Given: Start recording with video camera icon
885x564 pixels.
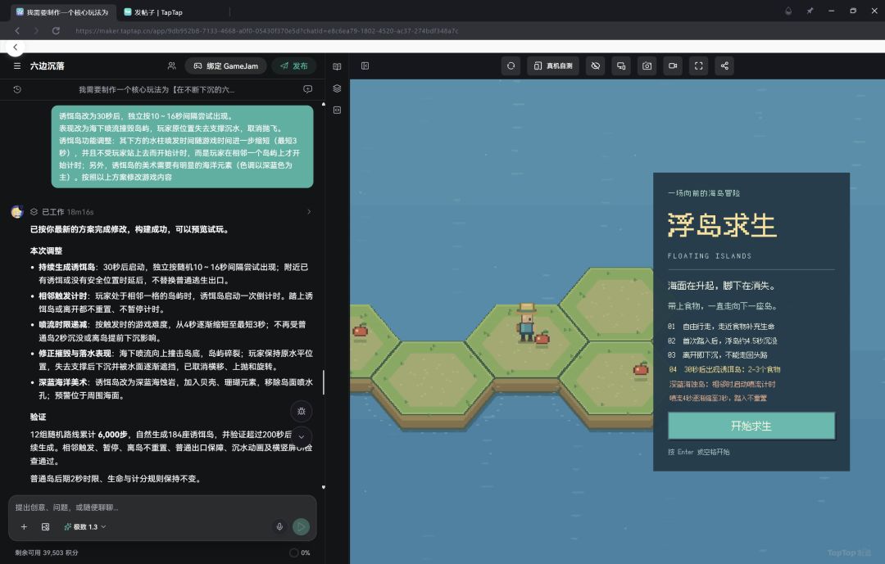Looking at the screenshot, I should 673,66.
